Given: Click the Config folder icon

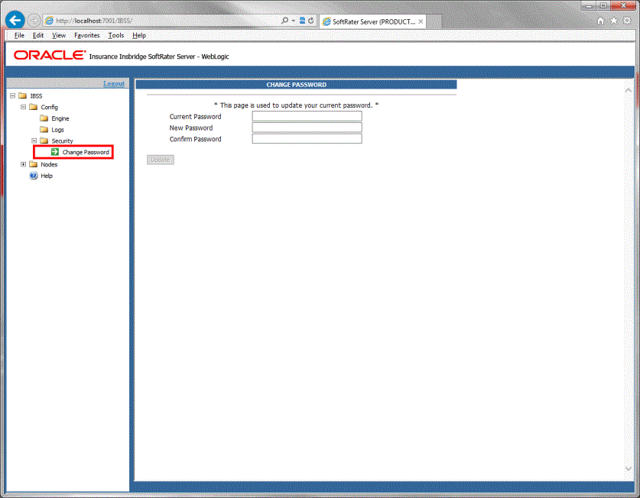Looking at the screenshot, I should (34, 107).
